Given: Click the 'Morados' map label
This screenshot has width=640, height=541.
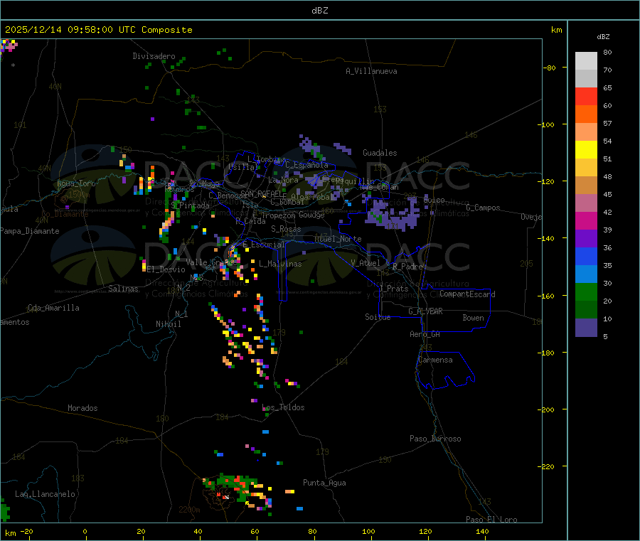Looking at the screenshot, I should (x=82, y=408).
